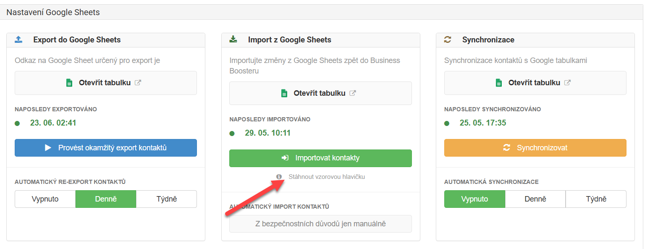Click the orange Synchronizovat button
Image resolution: width=650 pixels, height=249 pixels.
(535, 148)
